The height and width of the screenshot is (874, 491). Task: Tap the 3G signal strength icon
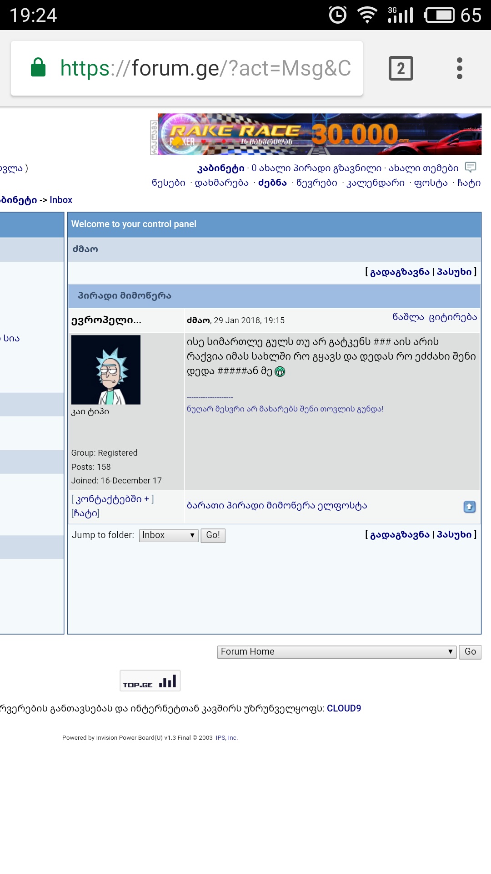[x=400, y=15]
